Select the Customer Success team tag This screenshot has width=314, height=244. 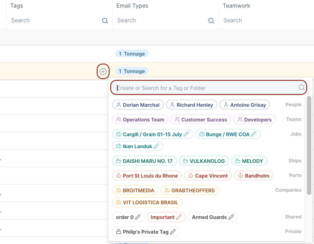(x=201, y=120)
